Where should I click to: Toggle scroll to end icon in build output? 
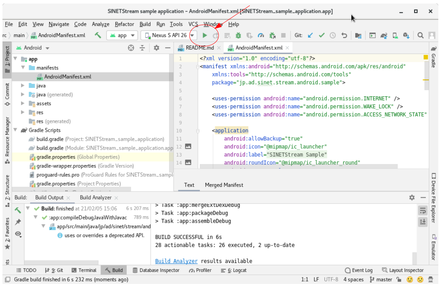[423, 222]
